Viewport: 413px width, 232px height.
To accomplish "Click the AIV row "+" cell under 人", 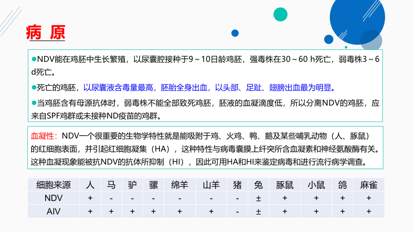I will 90,211.
